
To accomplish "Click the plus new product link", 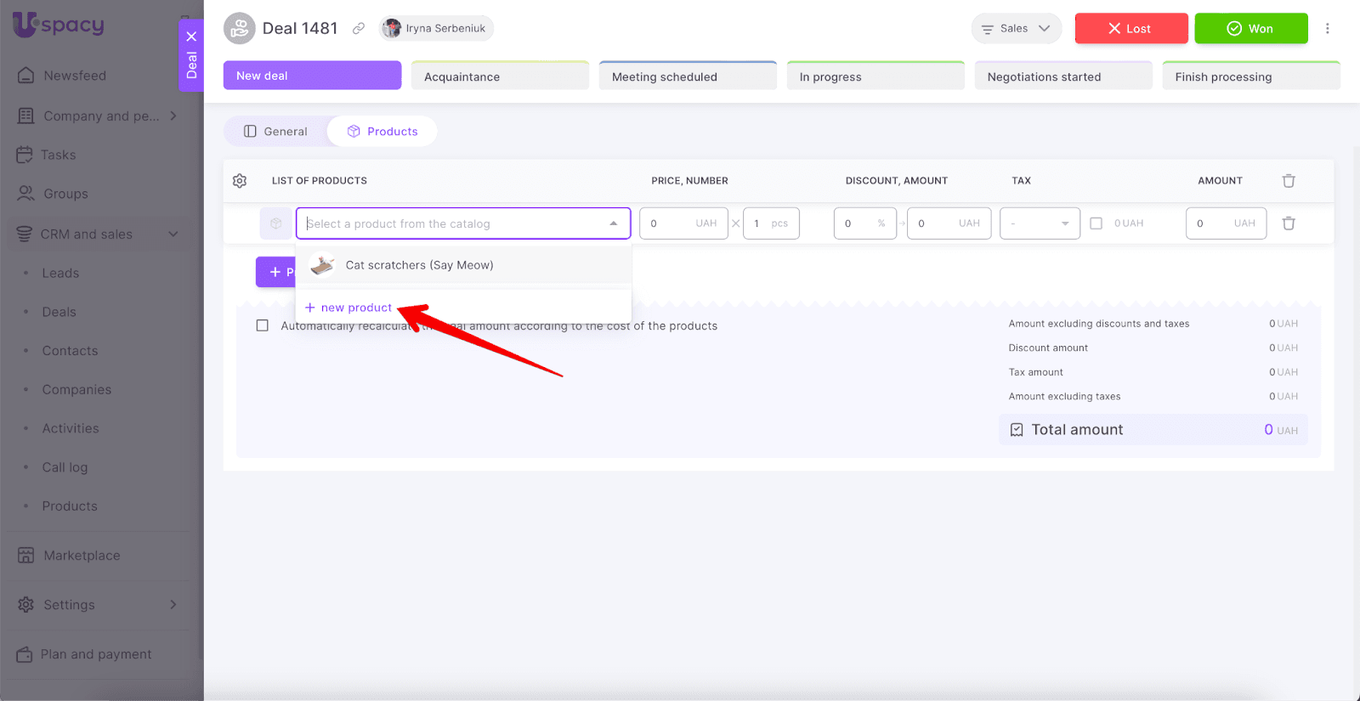I will [x=348, y=308].
